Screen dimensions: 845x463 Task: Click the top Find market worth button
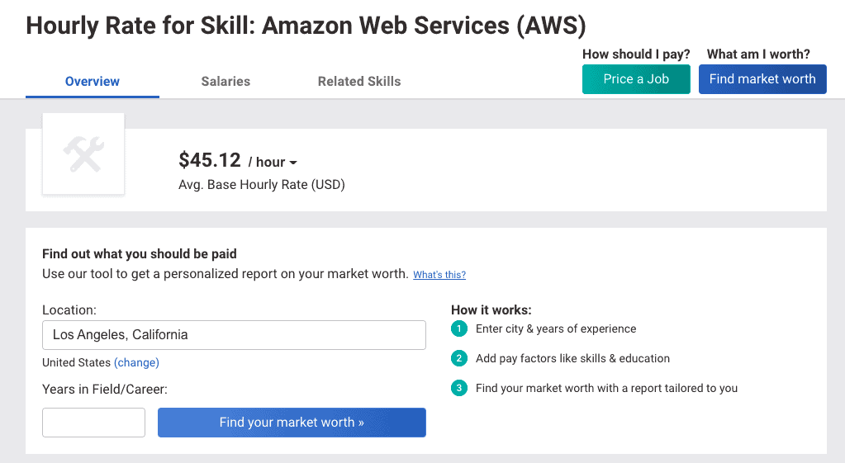coord(762,79)
